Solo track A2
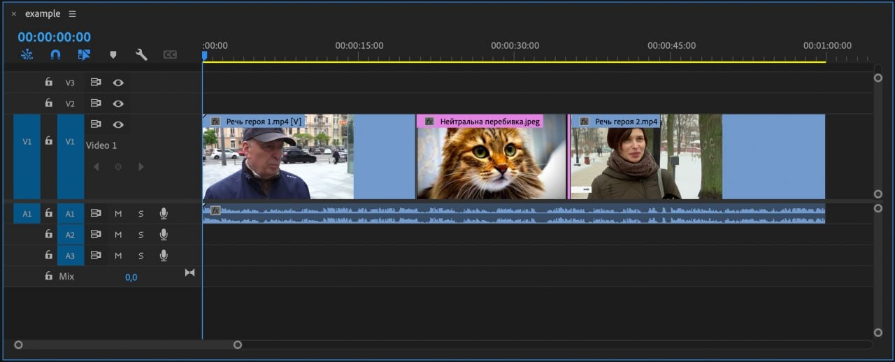Image resolution: width=895 pixels, height=362 pixels. pyautogui.click(x=141, y=235)
